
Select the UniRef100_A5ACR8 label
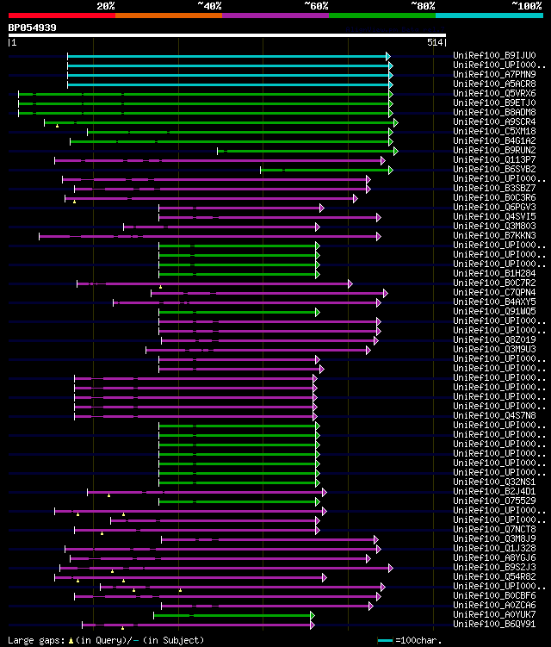(x=494, y=84)
